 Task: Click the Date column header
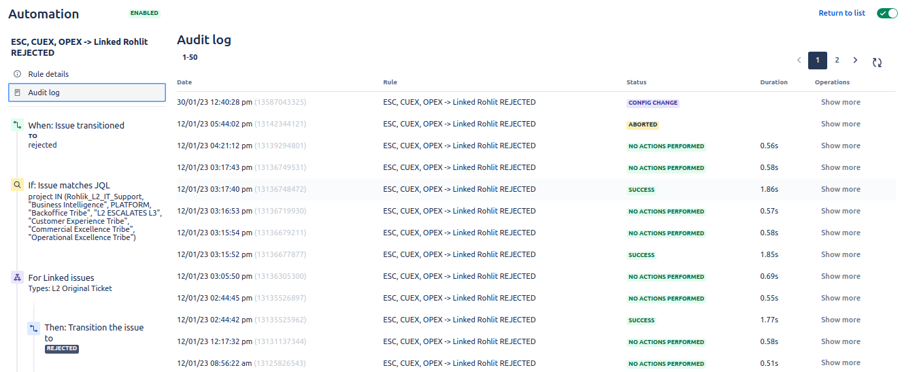(x=184, y=82)
